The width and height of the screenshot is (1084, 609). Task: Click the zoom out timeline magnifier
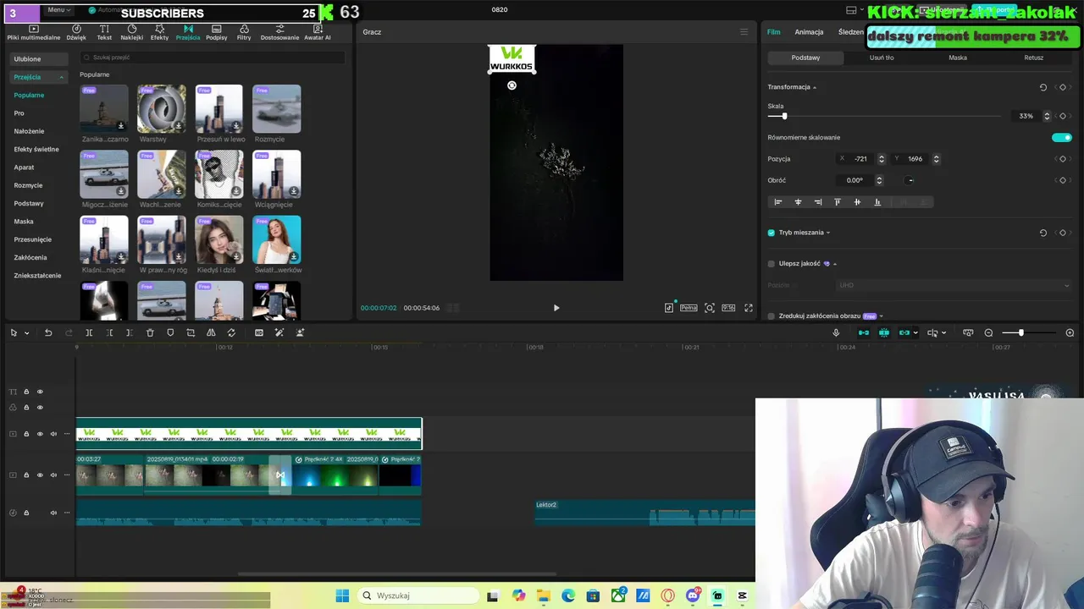988,332
